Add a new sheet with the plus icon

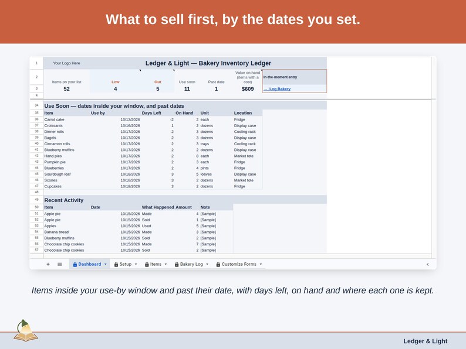tap(48, 264)
